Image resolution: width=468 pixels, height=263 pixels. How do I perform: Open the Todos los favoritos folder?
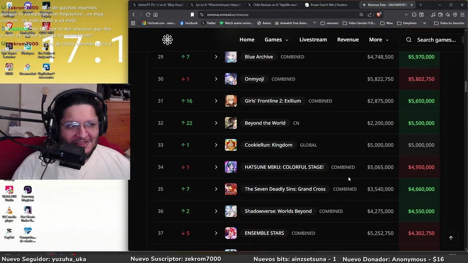[449, 23]
